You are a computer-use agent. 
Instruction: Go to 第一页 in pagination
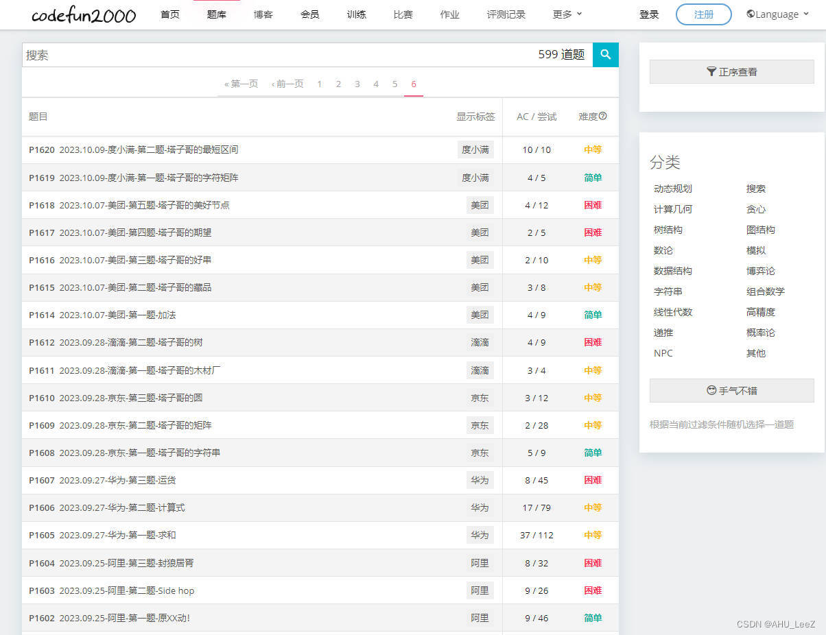click(x=241, y=84)
